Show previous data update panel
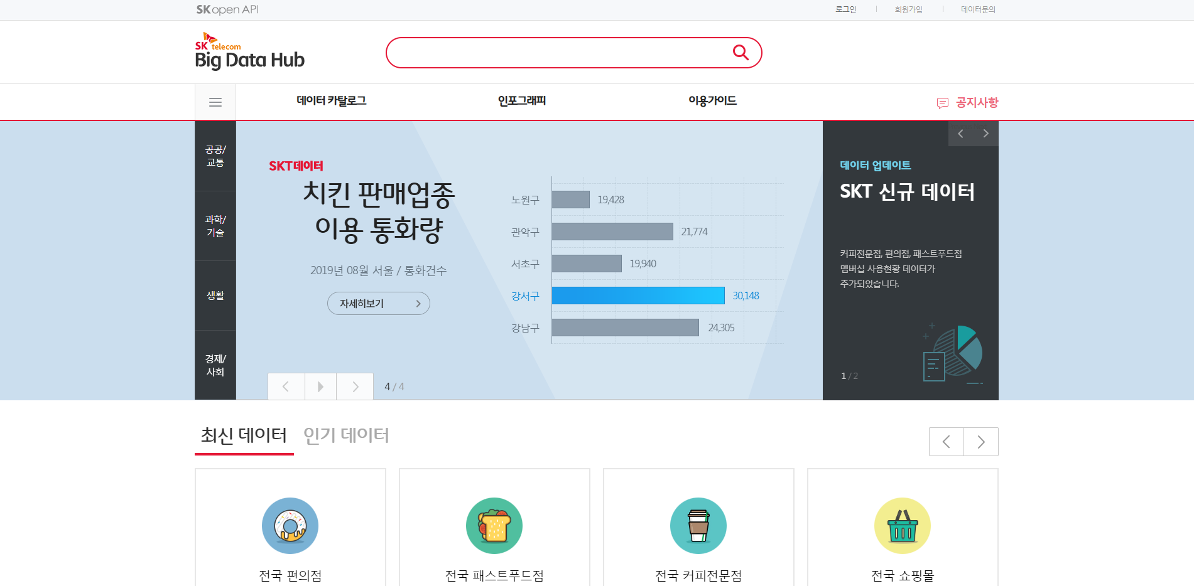1194x586 pixels. (x=960, y=134)
